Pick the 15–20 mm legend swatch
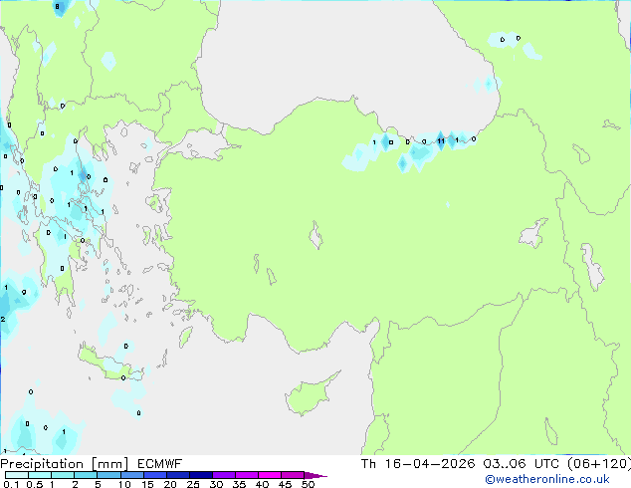This screenshot has height=488, width=631. coord(155,475)
